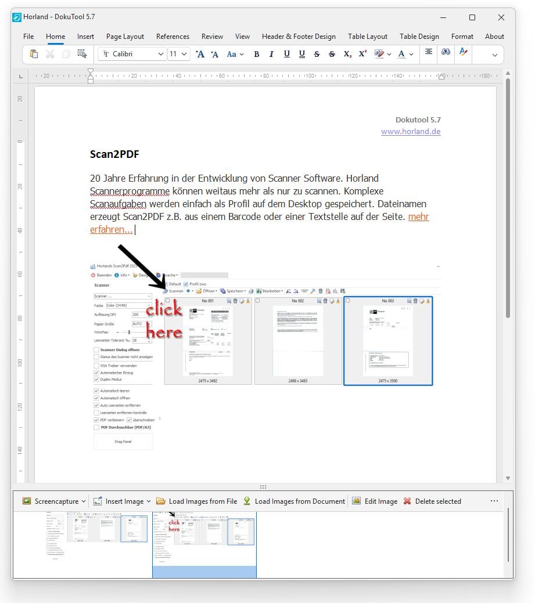Open the Header & Footer Design tab
This screenshot has height=603, width=535.
(299, 37)
